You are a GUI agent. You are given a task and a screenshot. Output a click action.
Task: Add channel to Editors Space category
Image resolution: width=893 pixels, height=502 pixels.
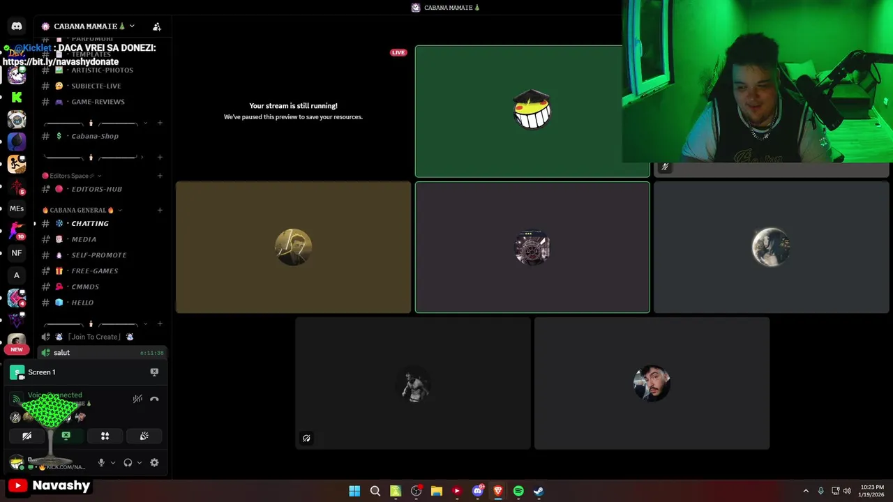160,176
